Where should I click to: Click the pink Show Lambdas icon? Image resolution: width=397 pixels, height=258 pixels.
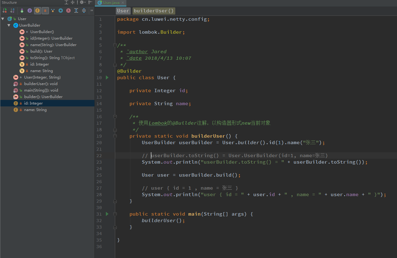68,11
